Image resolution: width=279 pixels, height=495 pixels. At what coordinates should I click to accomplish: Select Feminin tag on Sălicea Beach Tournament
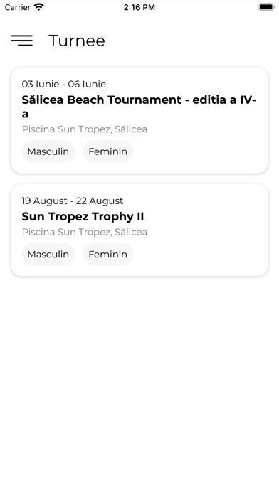107,151
